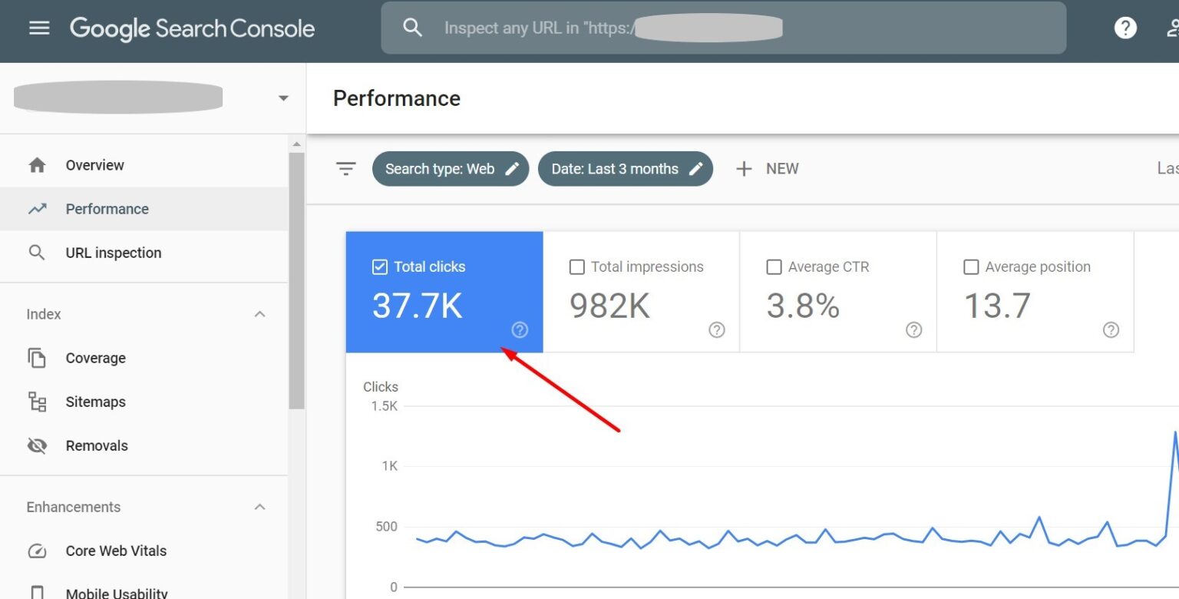Click the Sitemaps sidebar icon
The height and width of the screenshot is (599, 1179).
point(37,402)
